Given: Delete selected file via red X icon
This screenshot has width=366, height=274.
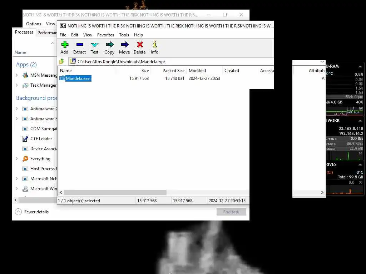Looking at the screenshot, I should [140, 47].
